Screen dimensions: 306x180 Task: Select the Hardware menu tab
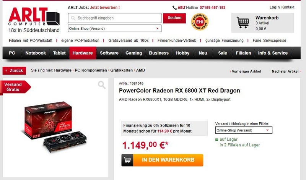click(83, 53)
